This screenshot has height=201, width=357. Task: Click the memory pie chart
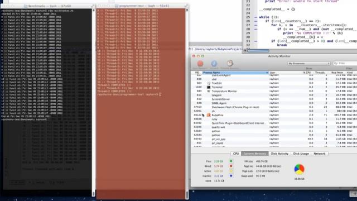coord(299,169)
